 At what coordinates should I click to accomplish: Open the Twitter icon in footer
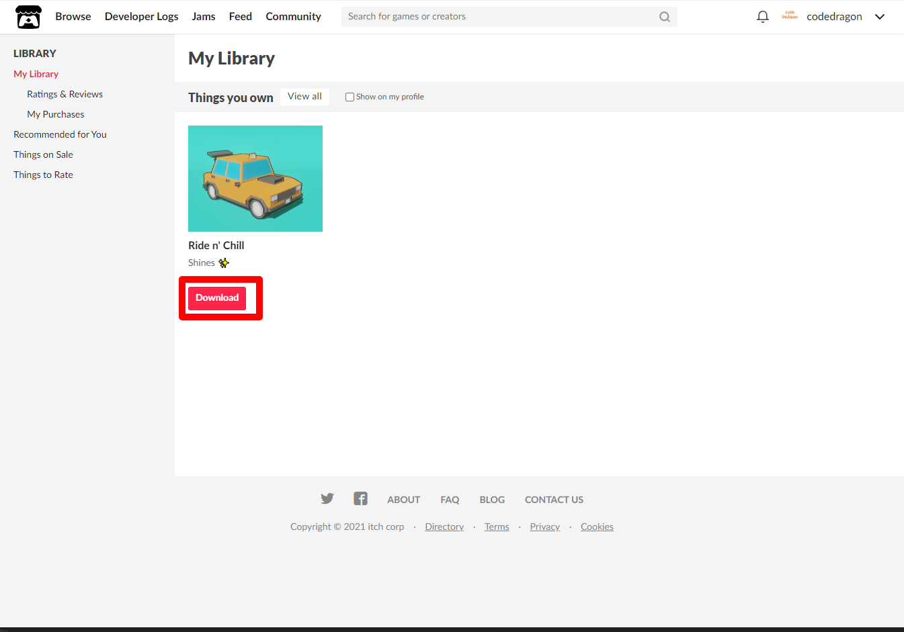coord(327,498)
